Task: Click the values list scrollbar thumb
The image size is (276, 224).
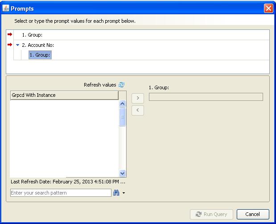Action: (123, 116)
